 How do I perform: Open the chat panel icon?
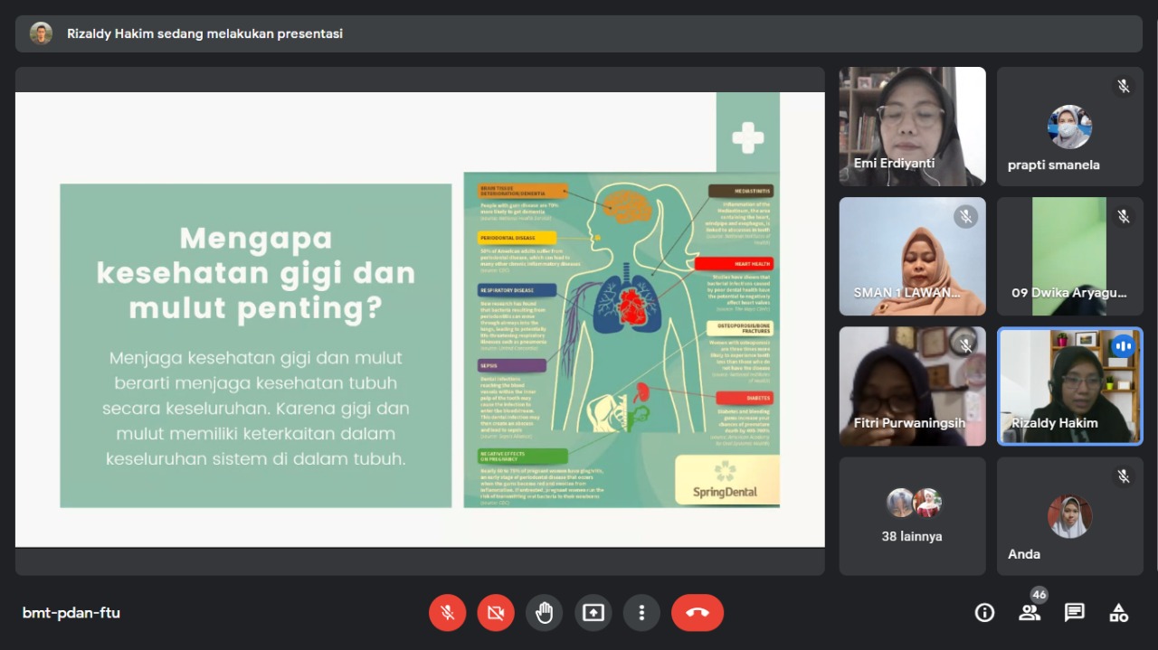1074,613
